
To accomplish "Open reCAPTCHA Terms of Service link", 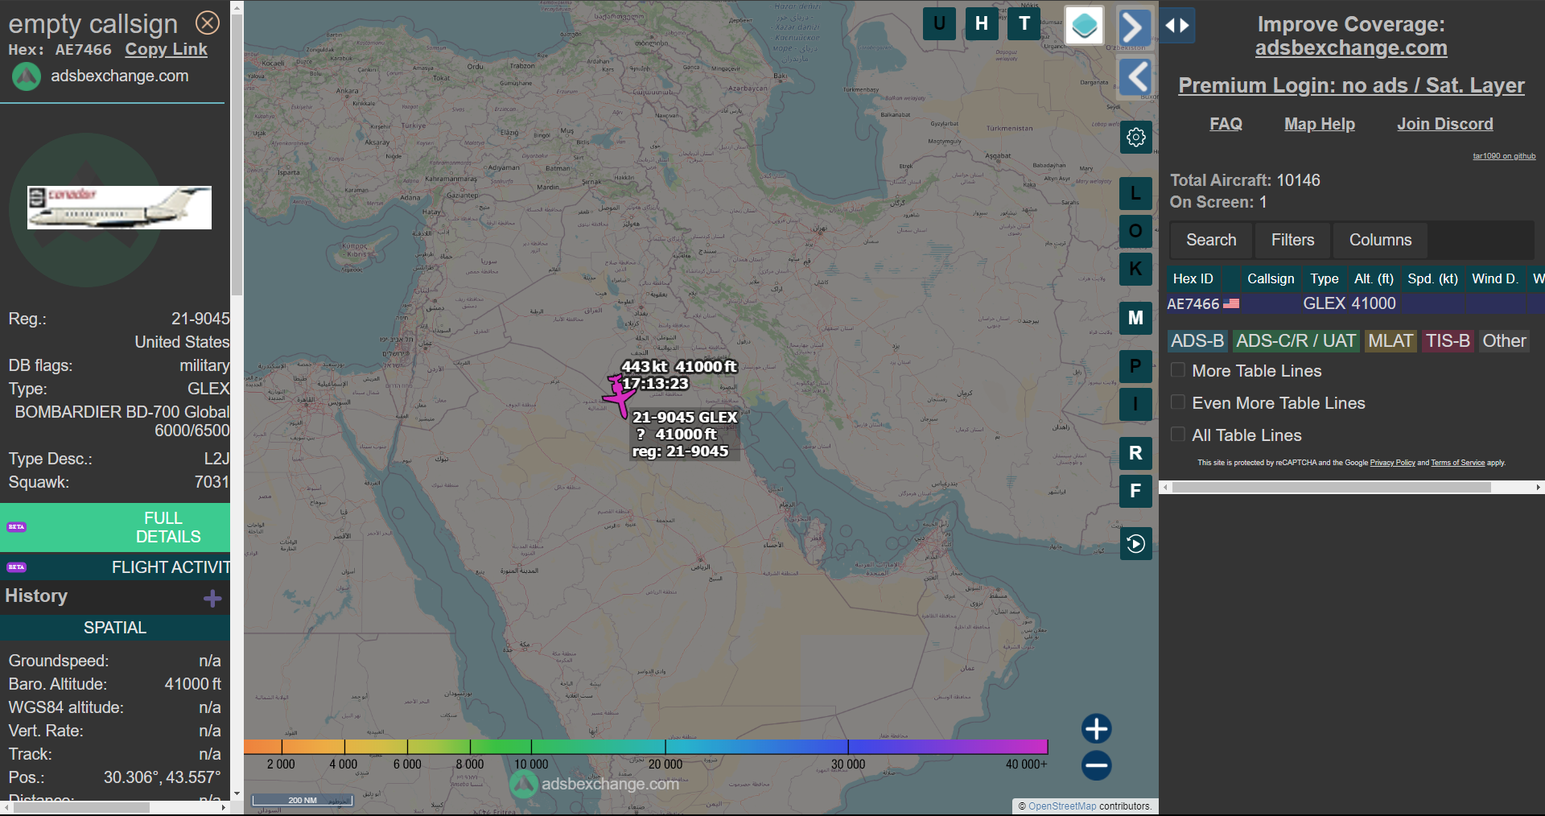I will tap(1457, 463).
